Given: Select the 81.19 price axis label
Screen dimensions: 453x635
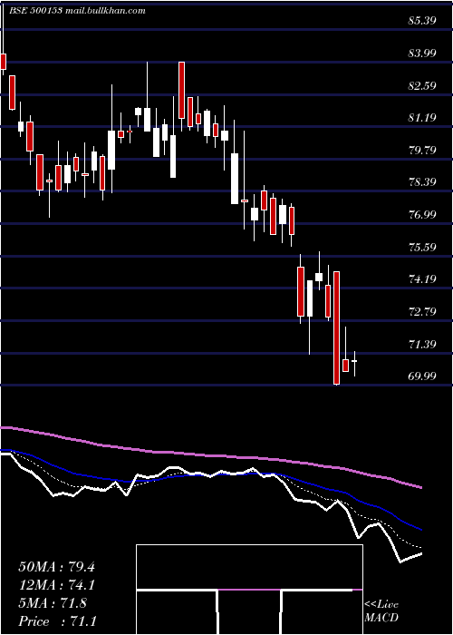Looking at the screenshot, I should point(422,118).
